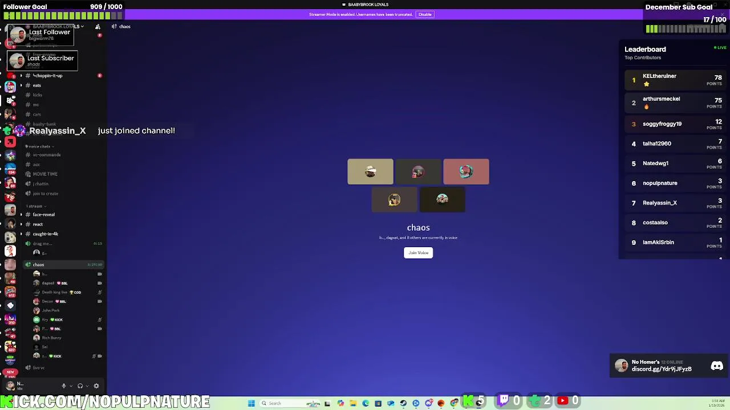Click camera icon next to dagoat
The image size is (730, 410).
[99, 283]
